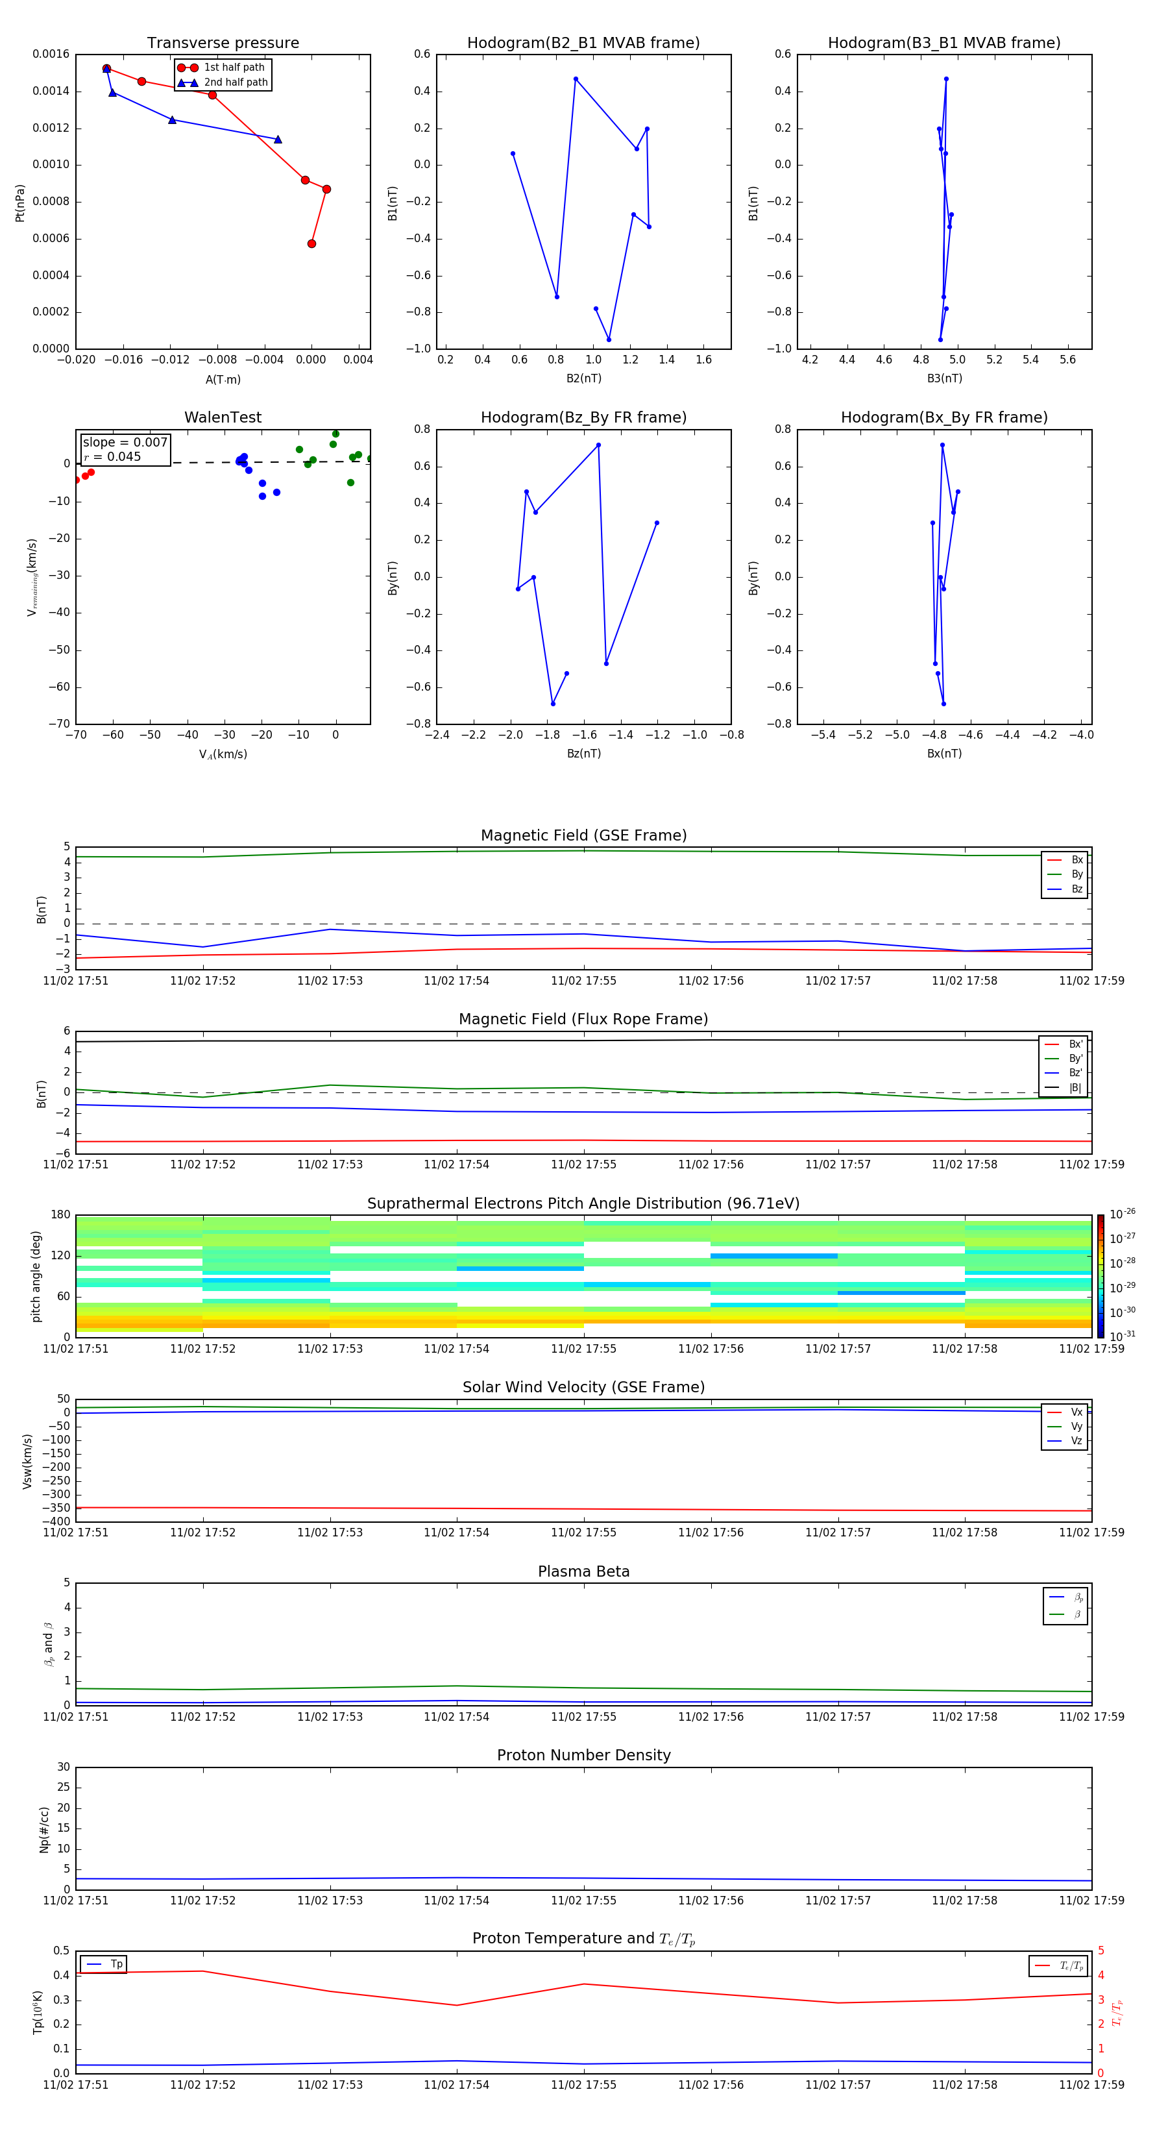Screen dimensions: 1168x2142
Task: Click the WalenTest plot title
Action: (x=223, y=417)
